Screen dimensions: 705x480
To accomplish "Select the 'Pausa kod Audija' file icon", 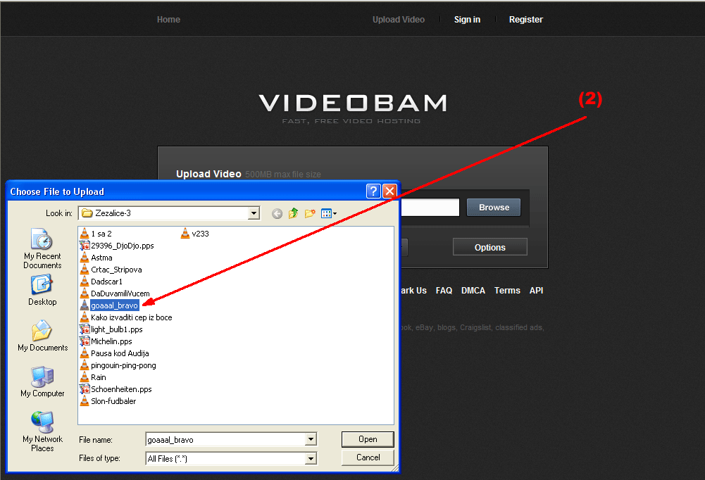I will (x=85, y=353).
